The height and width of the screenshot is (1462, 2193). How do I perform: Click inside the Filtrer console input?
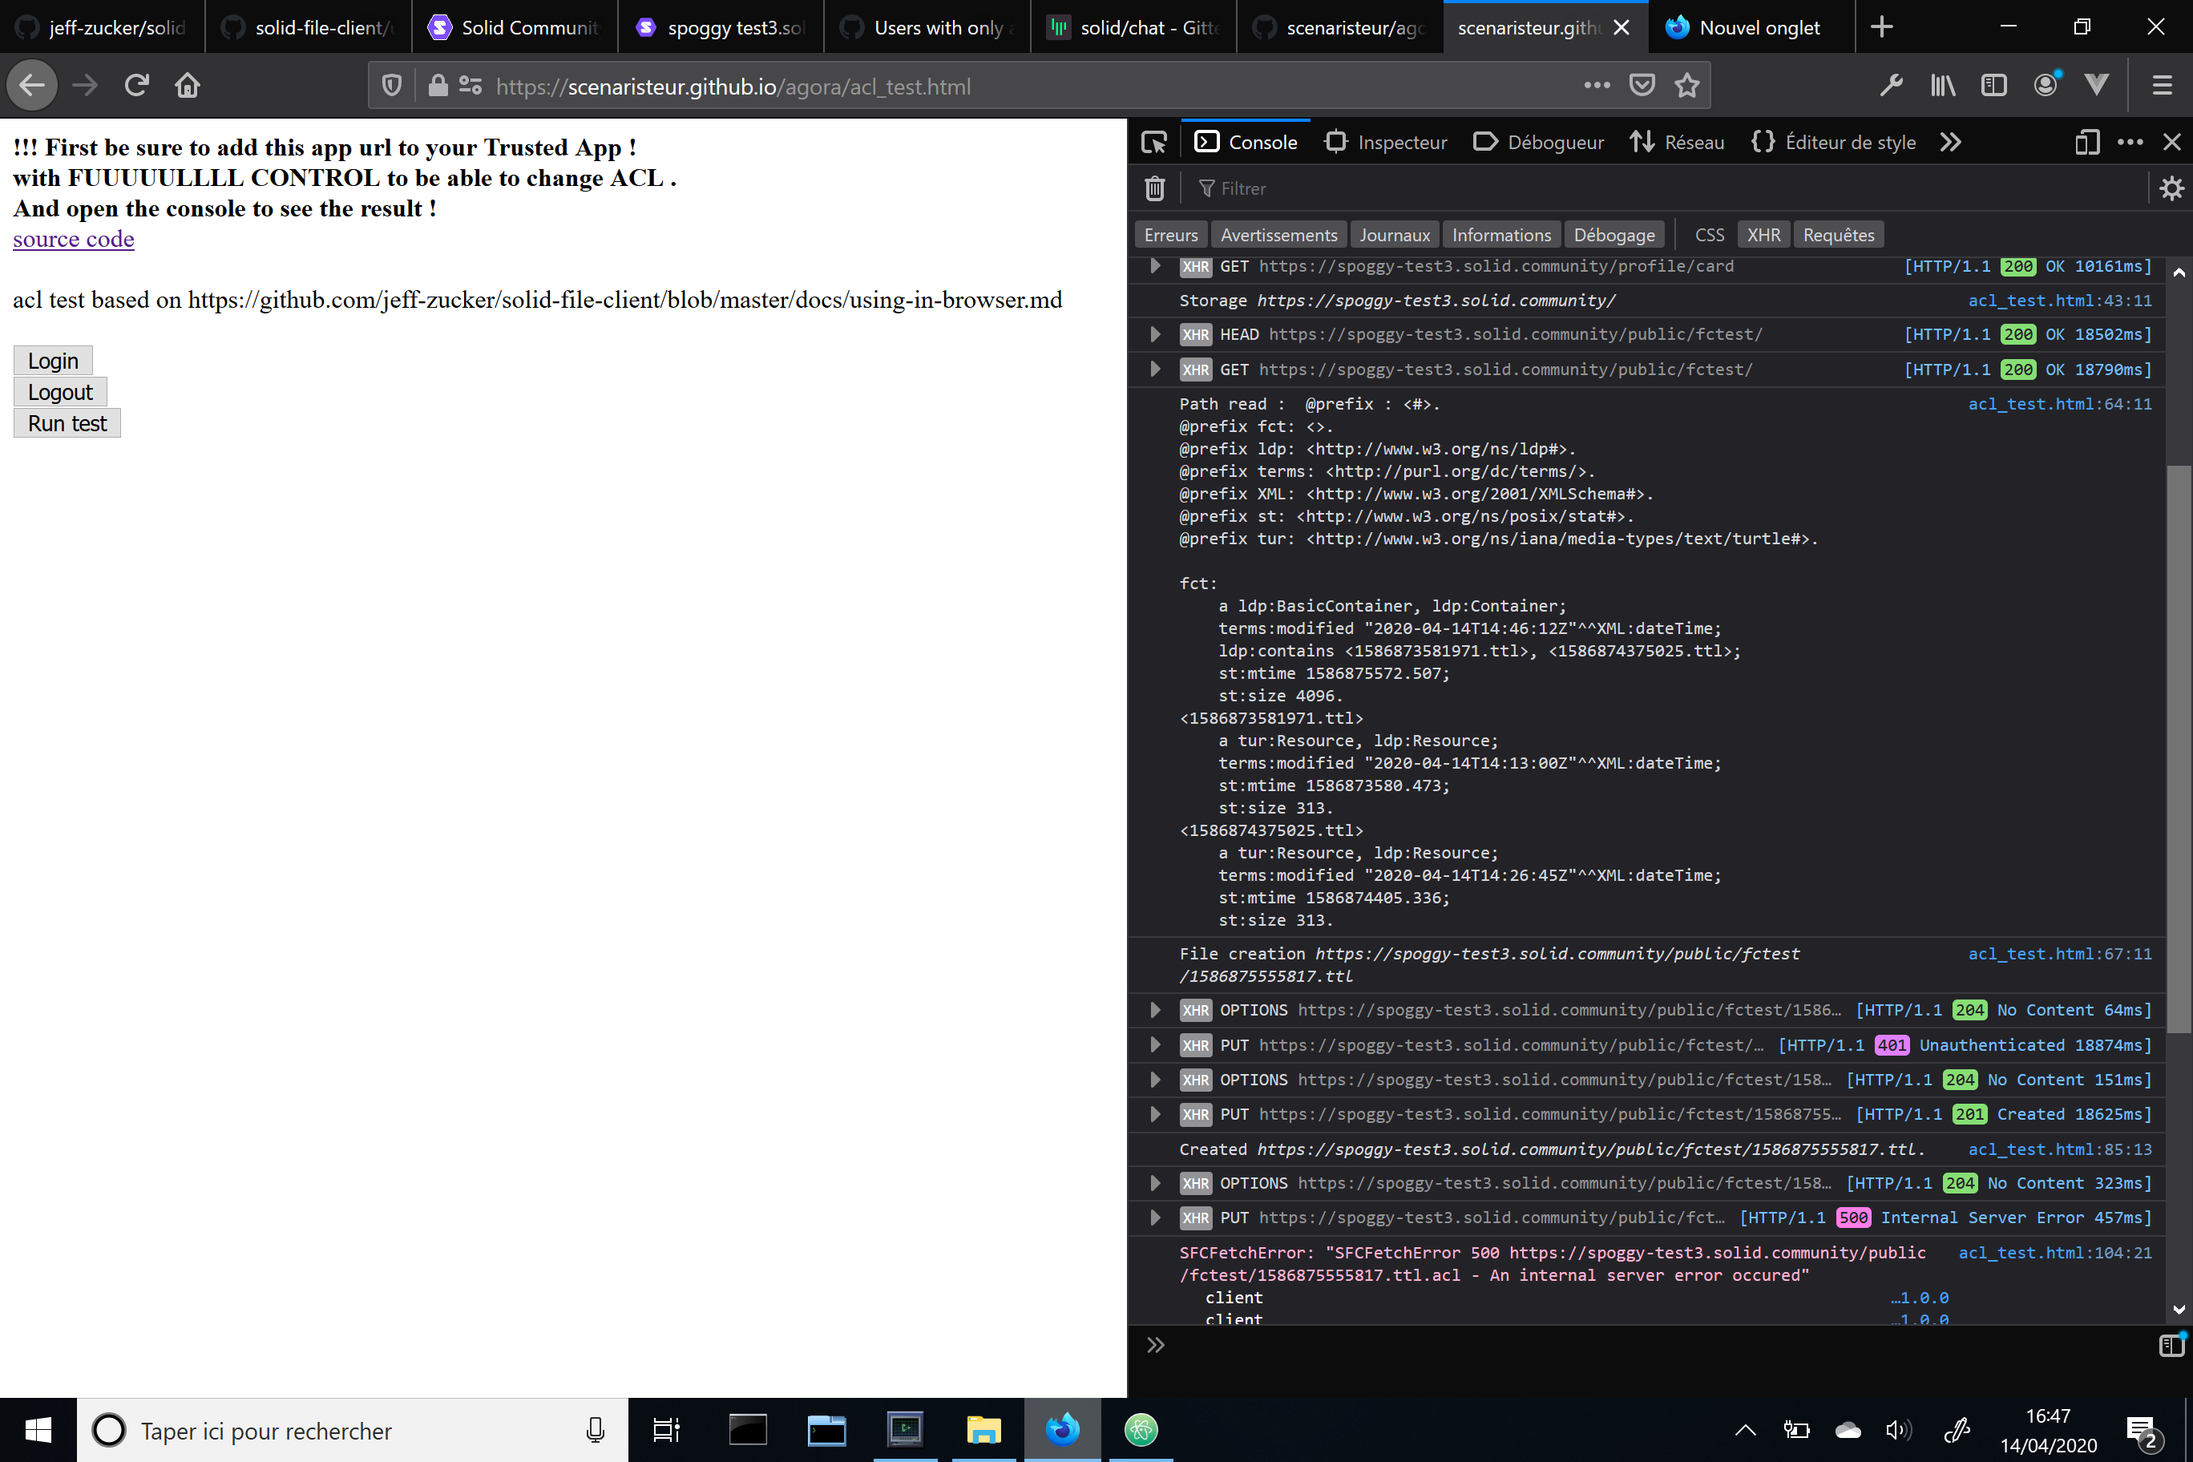(x=1306, y=188)
